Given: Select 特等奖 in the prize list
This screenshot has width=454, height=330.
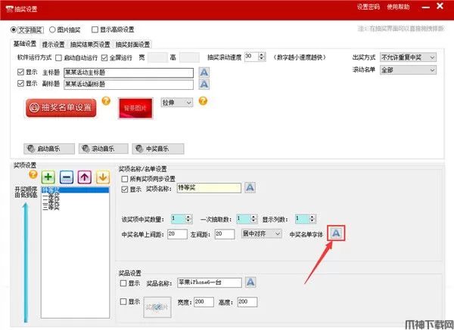Looking at the screenshot, I should pos(75,190).
